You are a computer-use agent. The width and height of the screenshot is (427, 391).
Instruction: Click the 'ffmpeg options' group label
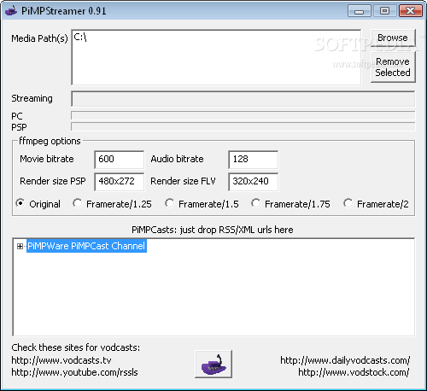tap(50, 141)
